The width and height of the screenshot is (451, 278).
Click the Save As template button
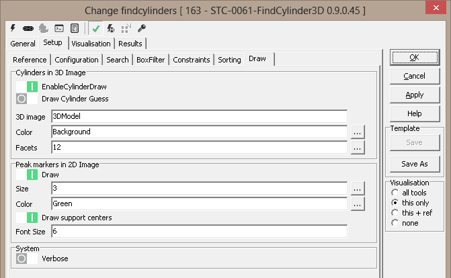(x=415, y=164)
